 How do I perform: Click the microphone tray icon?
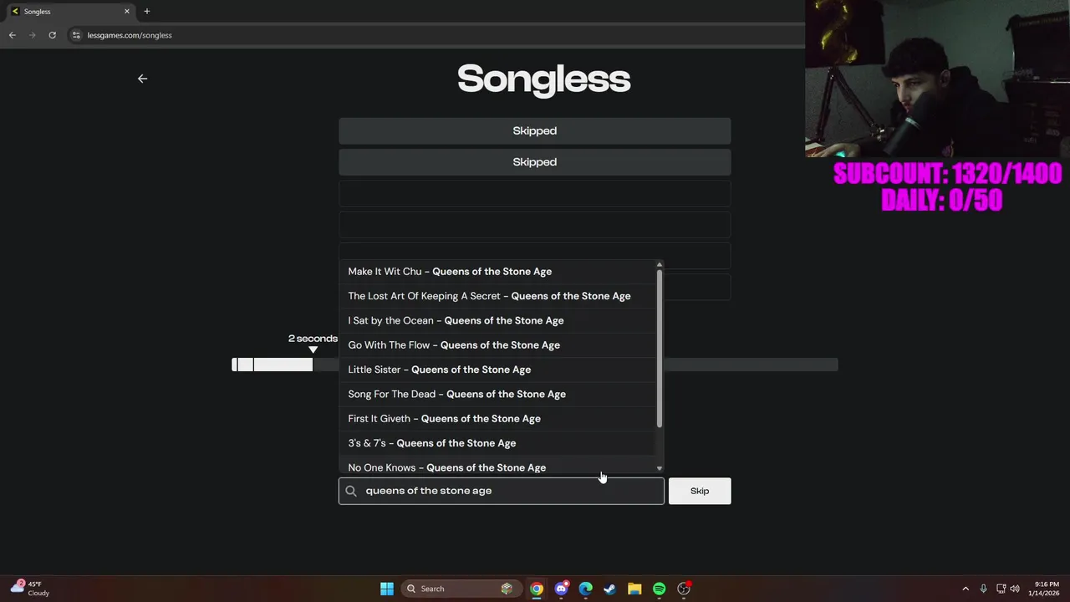coord(983,589)
